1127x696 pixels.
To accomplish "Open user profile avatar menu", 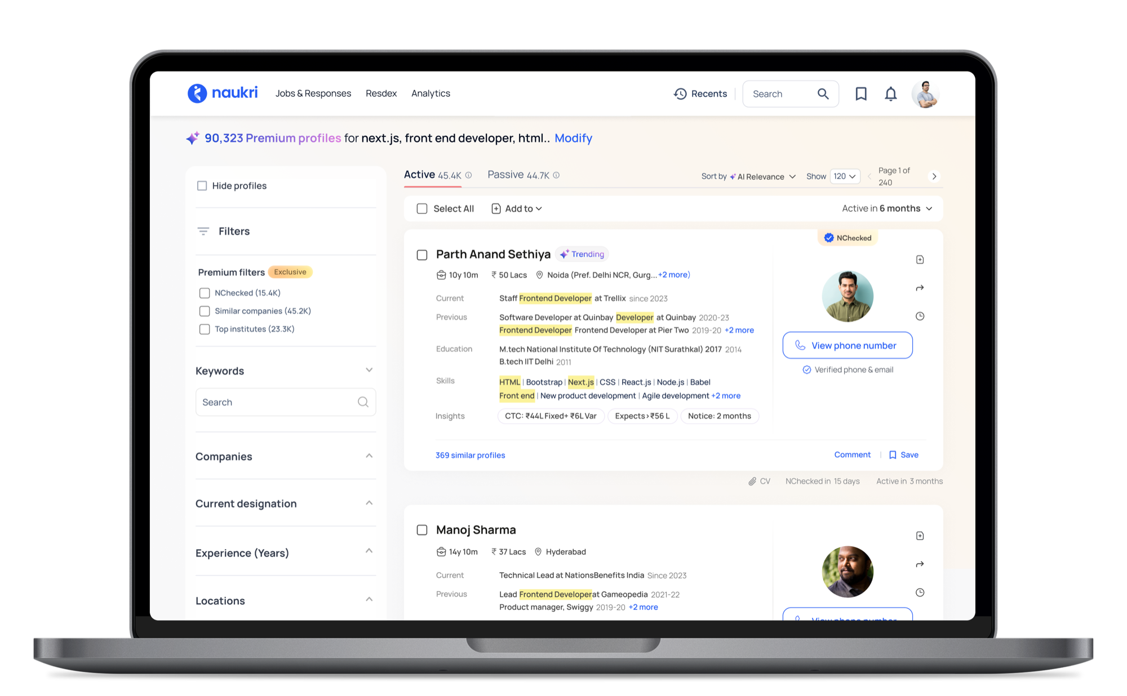I will pos(925,93).
